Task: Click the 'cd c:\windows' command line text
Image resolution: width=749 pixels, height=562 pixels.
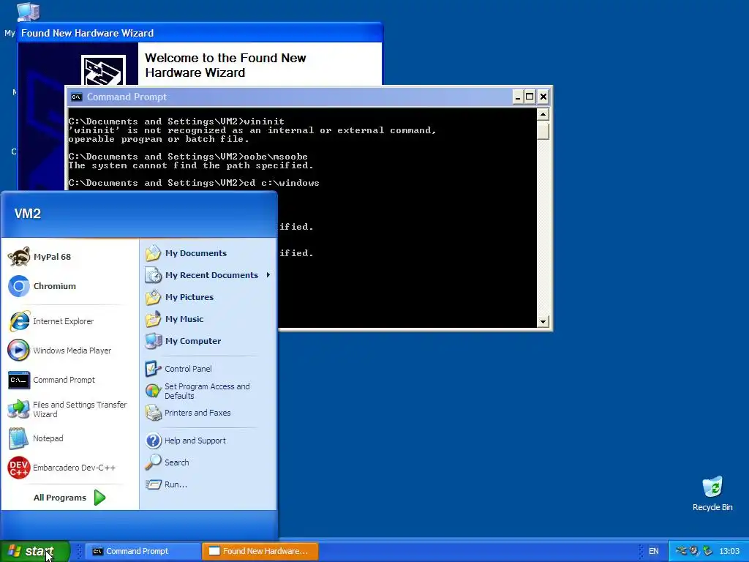Action: [282, 182]
